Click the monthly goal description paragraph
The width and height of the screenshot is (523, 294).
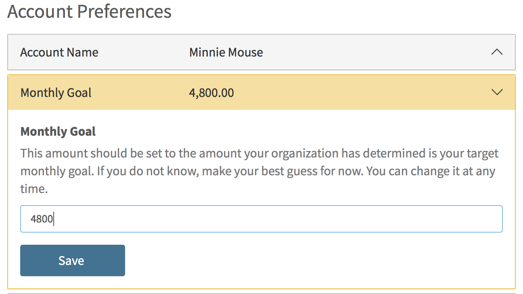point(259,171)
